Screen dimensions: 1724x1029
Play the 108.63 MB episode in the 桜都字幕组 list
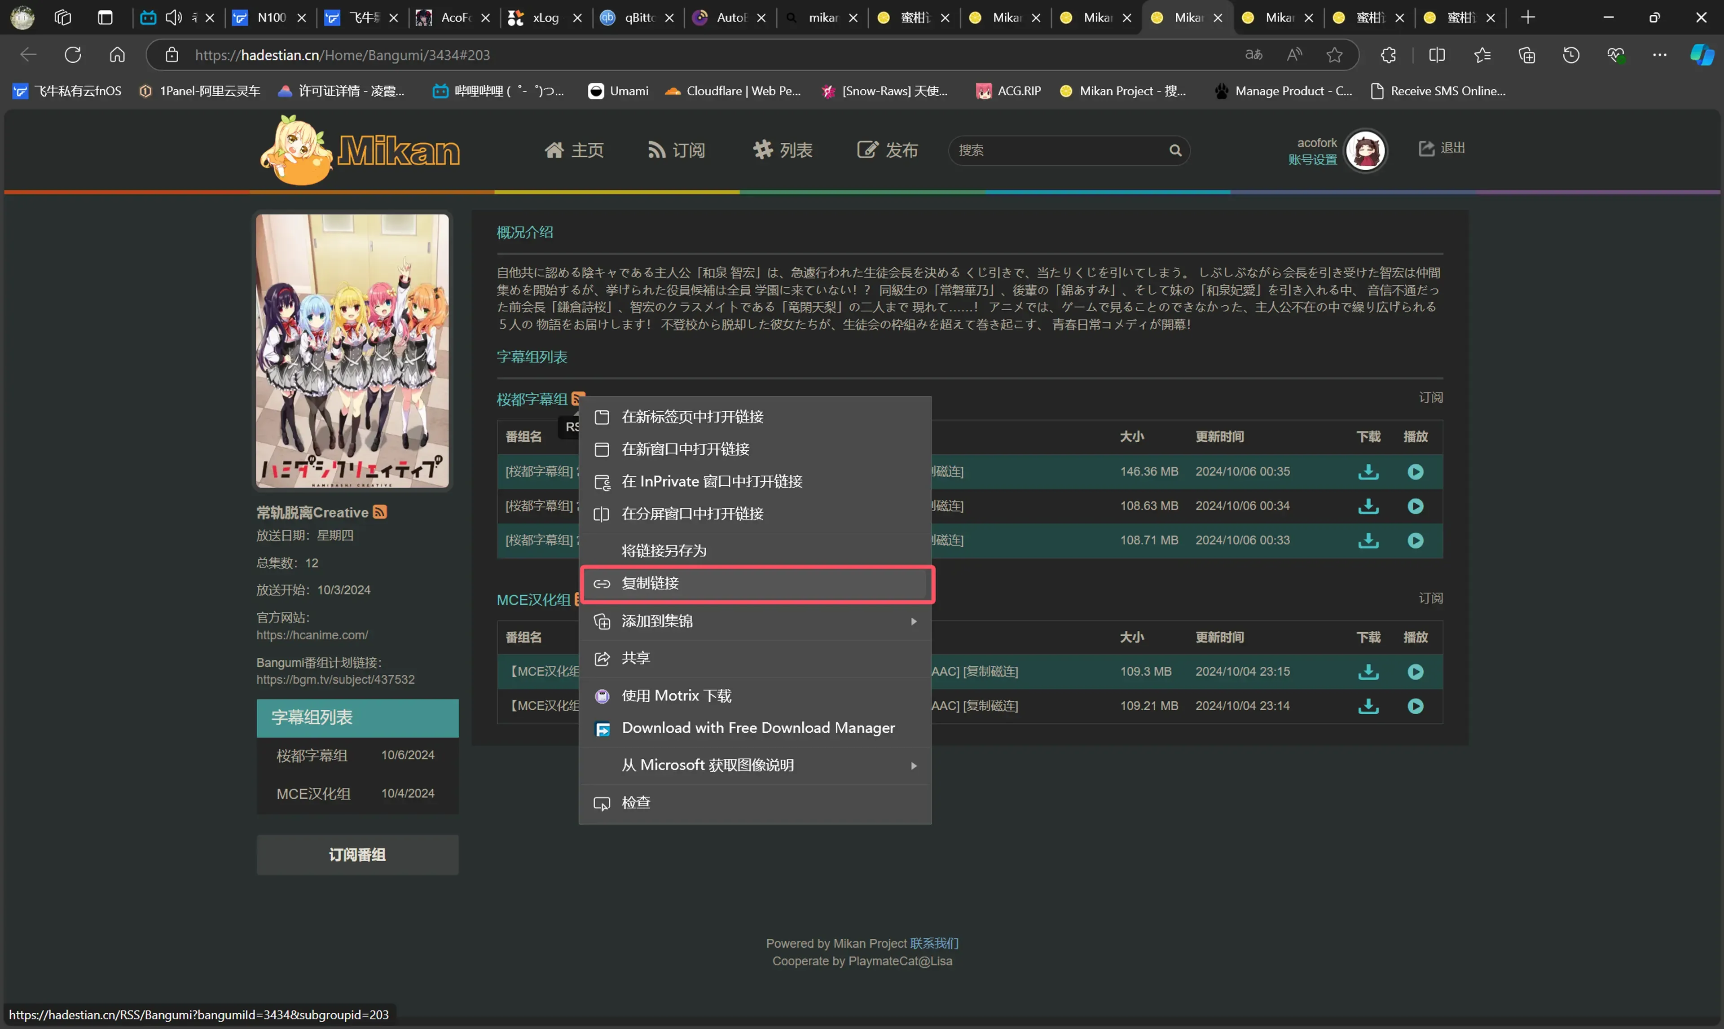tap(1415, 506)
